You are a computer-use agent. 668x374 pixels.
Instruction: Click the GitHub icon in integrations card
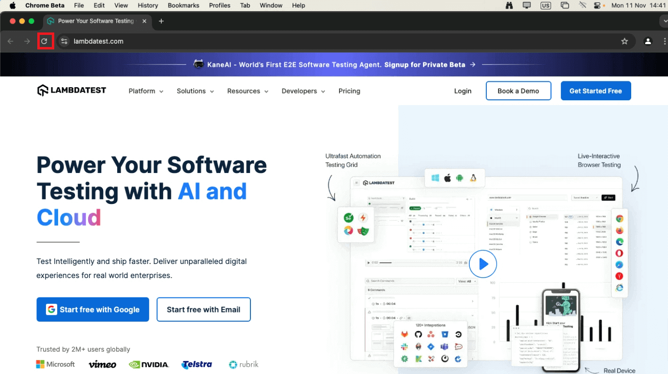coord(418,335)
